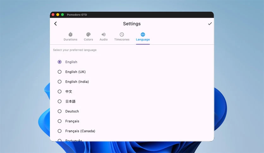Minimize the Pomodoro GTD window
The image size is (264, 153).
[57, 15]
